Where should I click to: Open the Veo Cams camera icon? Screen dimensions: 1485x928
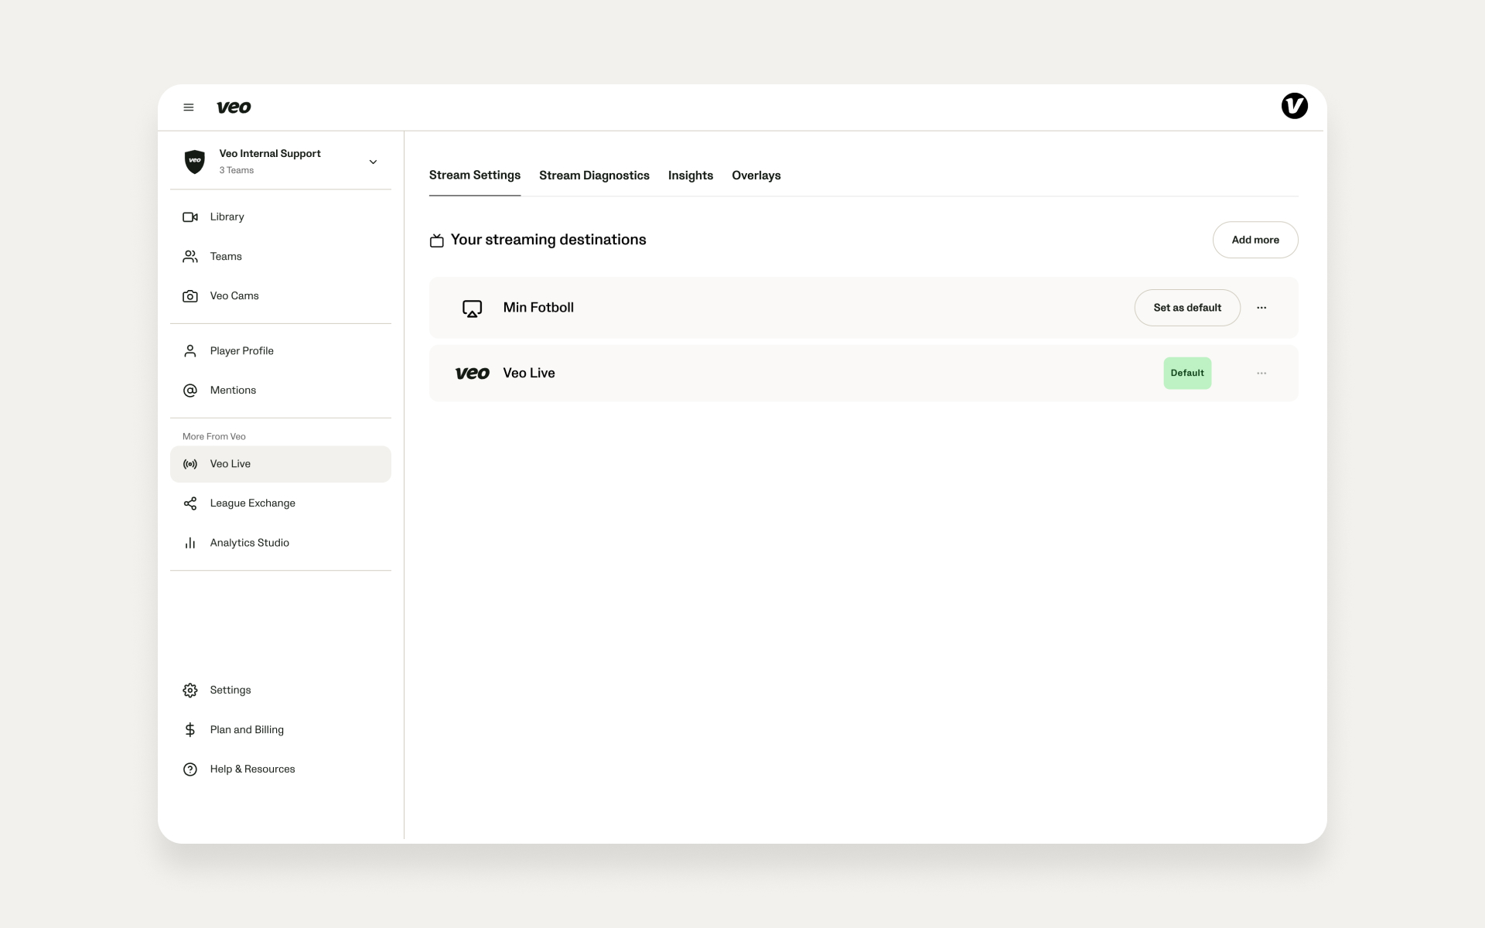tap(189, 296)
